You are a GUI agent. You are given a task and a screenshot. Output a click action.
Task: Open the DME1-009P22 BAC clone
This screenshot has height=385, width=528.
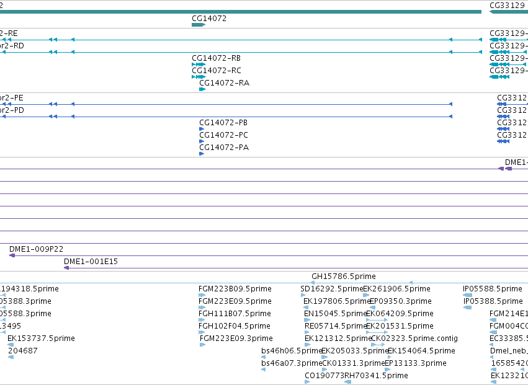tap(36, 249)
